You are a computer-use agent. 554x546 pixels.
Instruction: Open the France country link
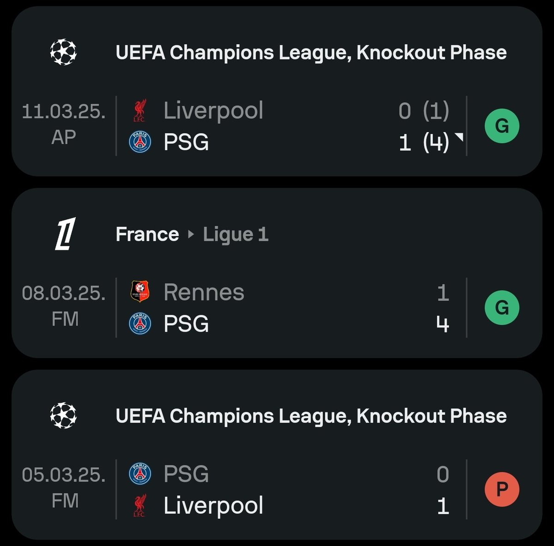tap(147, 234)
